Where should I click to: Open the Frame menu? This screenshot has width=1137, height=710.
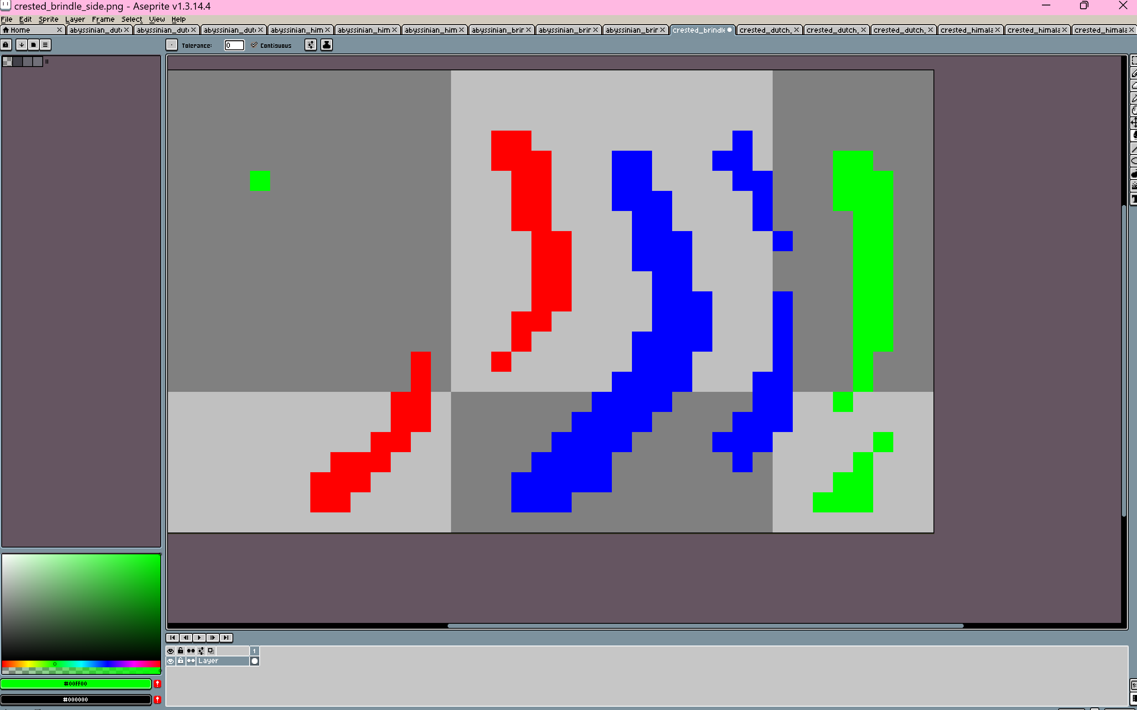(x=103, y=19)
